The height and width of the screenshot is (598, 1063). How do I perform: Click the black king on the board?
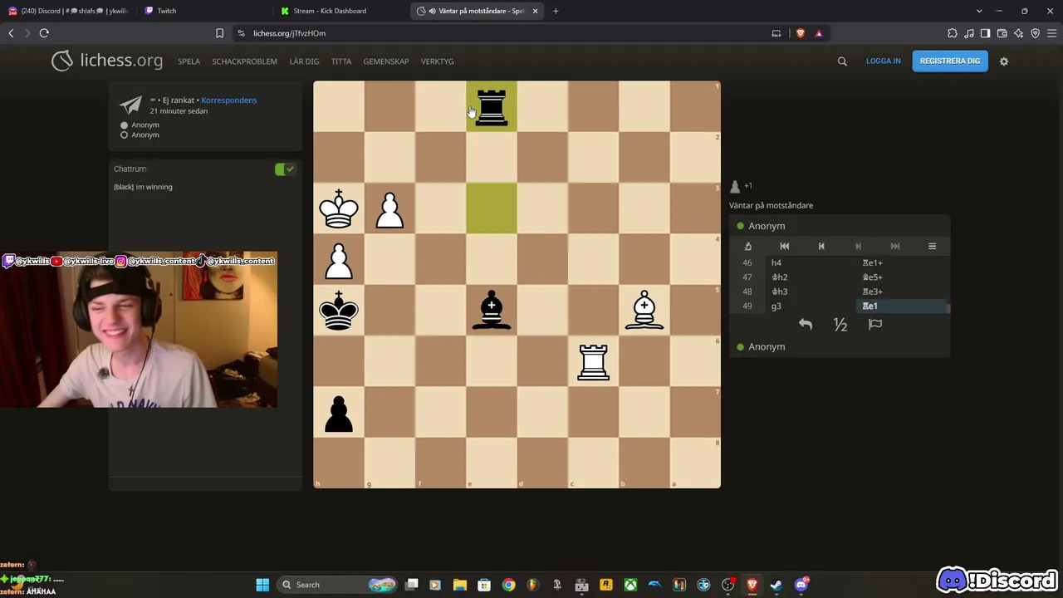[339, 311]
